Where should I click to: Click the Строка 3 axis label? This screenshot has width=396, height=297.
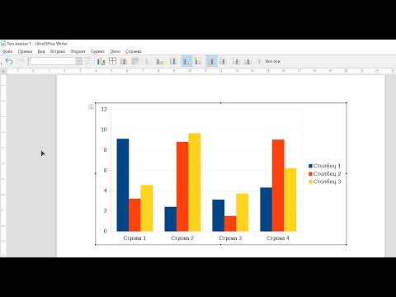coord(230,238)
